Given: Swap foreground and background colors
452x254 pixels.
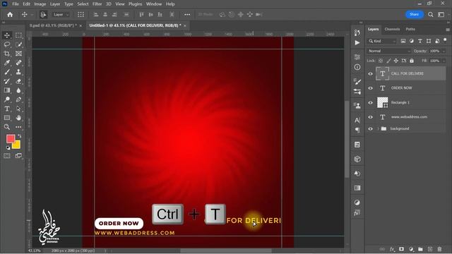Looking at the screenshot, I should [x=19, y=135].
